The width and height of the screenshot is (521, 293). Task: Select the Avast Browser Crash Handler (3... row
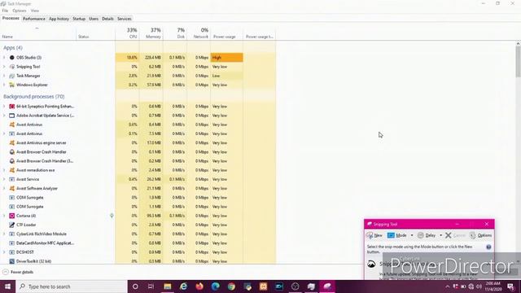pos(138,161)
